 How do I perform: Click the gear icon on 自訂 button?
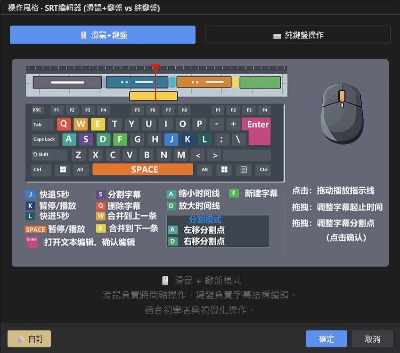[20, 339]
